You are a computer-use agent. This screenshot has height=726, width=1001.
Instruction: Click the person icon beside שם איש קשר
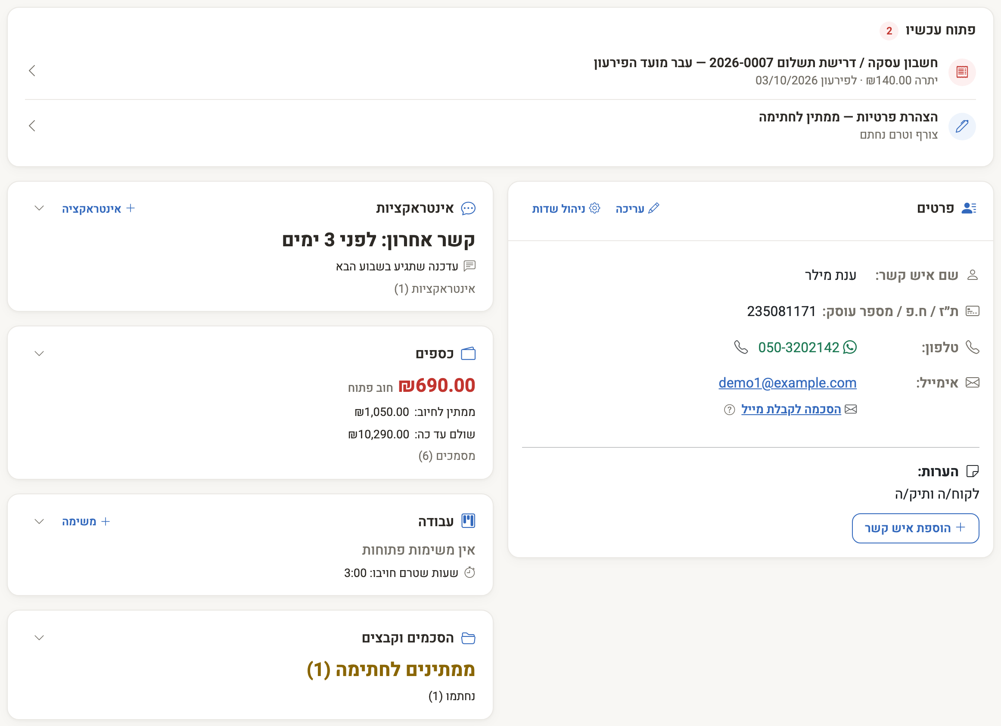click(972, 275)
